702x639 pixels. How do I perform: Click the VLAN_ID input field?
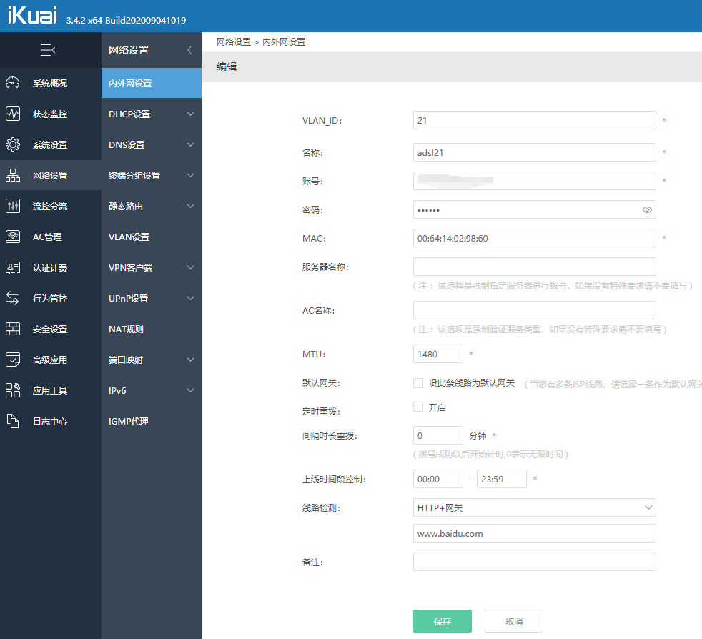pos(535,121)
